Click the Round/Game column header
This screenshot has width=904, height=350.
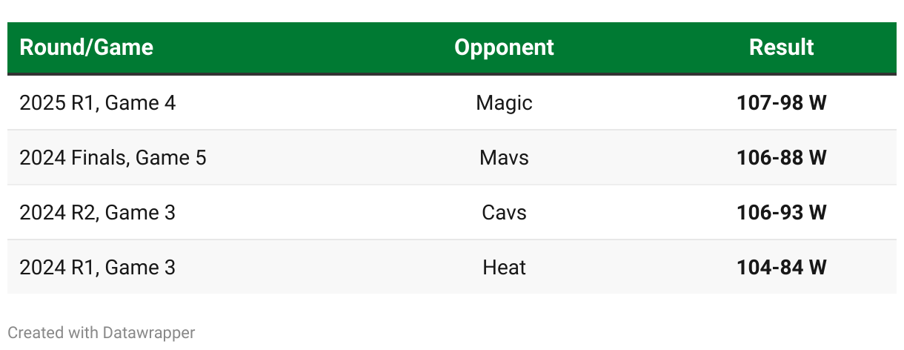pos(86,47)
